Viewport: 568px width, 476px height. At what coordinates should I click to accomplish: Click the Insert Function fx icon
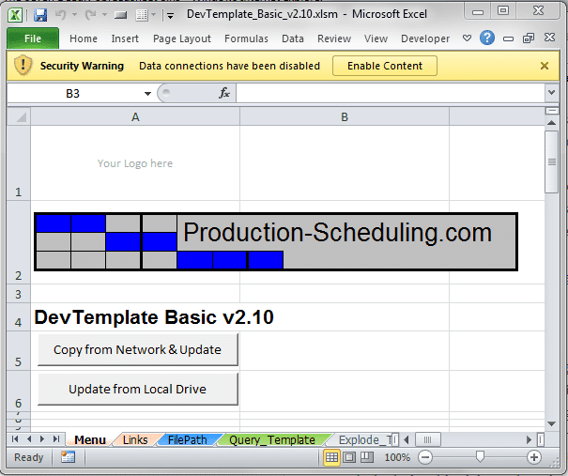(x=224, y=93)
